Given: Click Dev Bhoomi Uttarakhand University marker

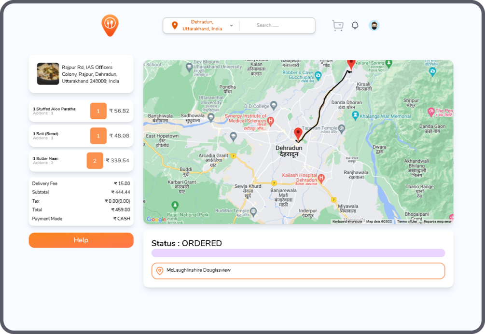Looking at the screenshot, I should point(189,67).
